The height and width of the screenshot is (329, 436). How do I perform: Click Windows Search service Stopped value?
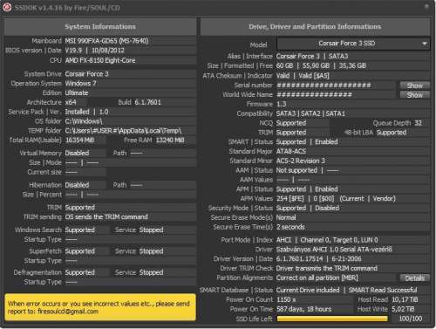(x=151, y=230)
